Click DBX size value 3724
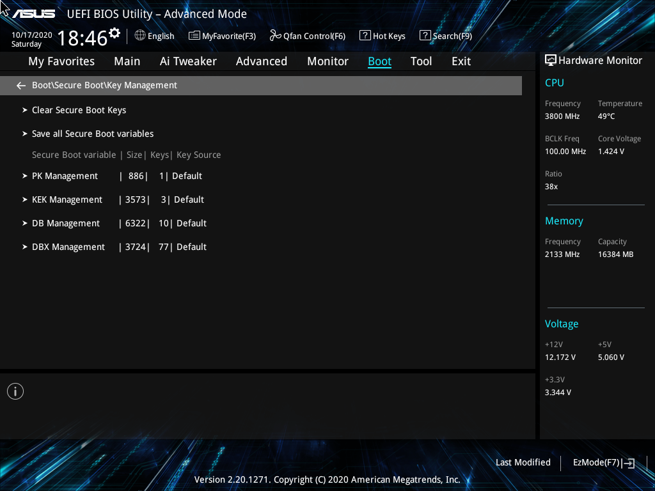This screenshot has height=491, width=655. point(136,247)
